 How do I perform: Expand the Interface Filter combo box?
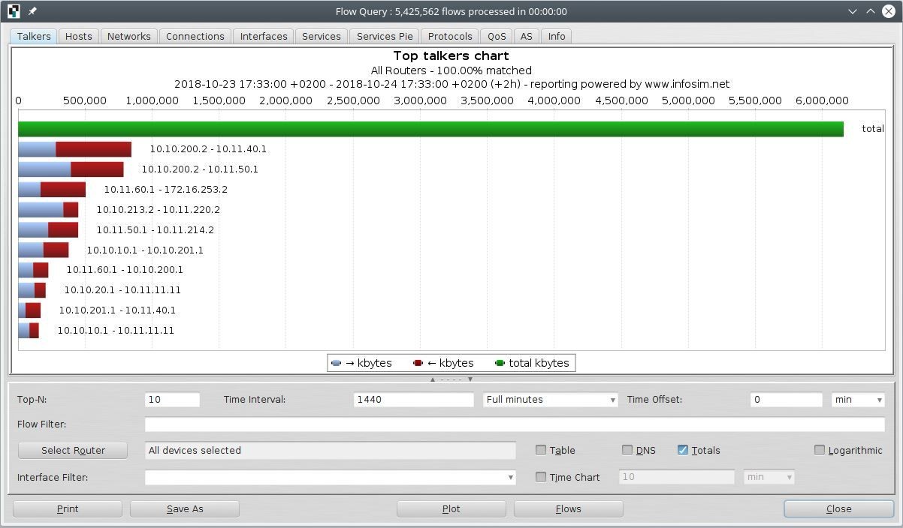pos(510,477)
